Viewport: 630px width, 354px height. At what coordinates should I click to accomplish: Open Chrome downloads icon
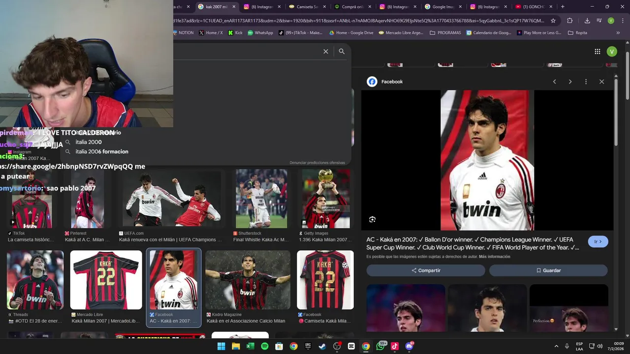tap(587, 21)
